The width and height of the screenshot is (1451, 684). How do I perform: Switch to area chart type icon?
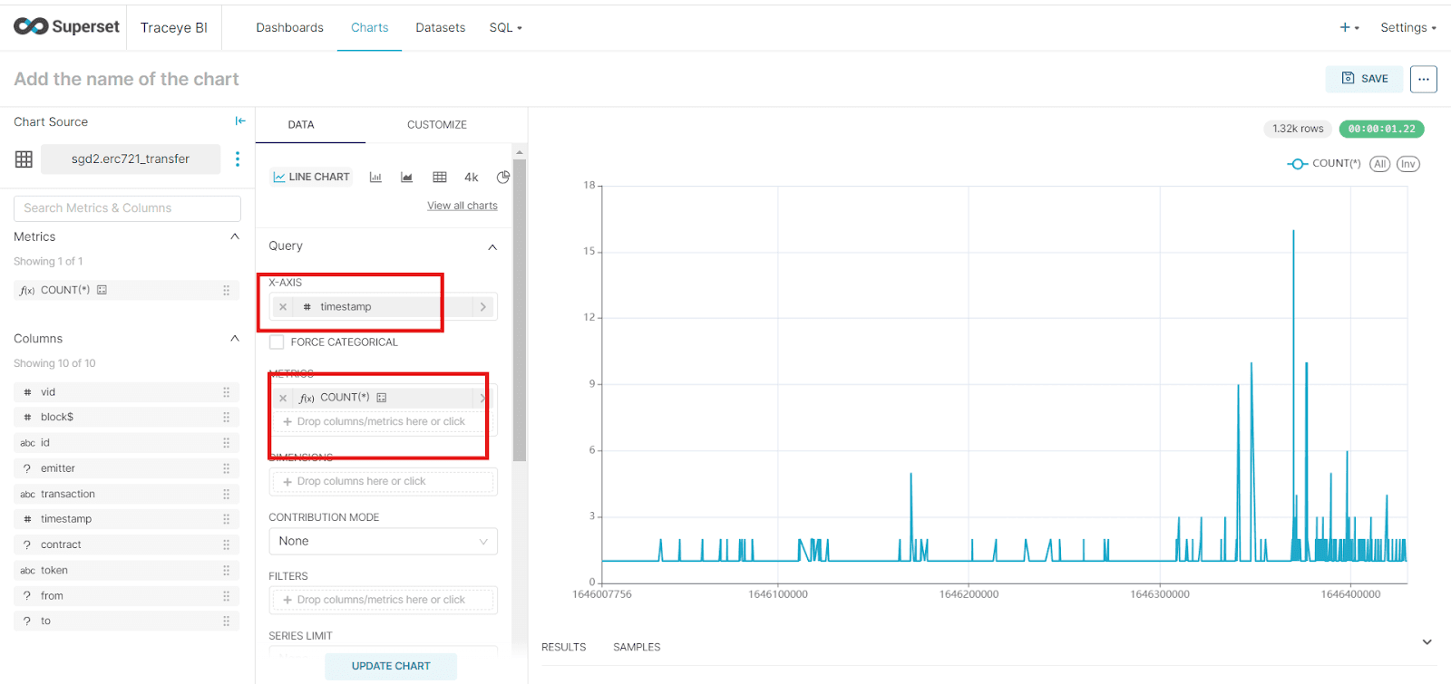pyautogui.click(x=407, y=178)
